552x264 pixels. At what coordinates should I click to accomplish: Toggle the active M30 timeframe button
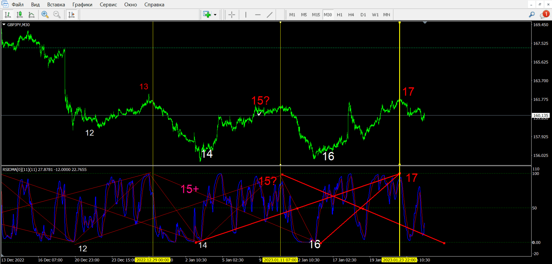click(328, 15)
